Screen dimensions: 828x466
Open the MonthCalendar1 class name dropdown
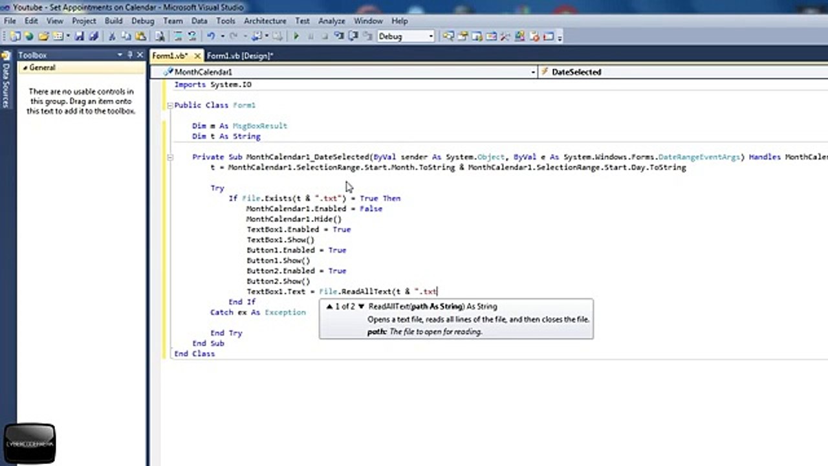532,72
